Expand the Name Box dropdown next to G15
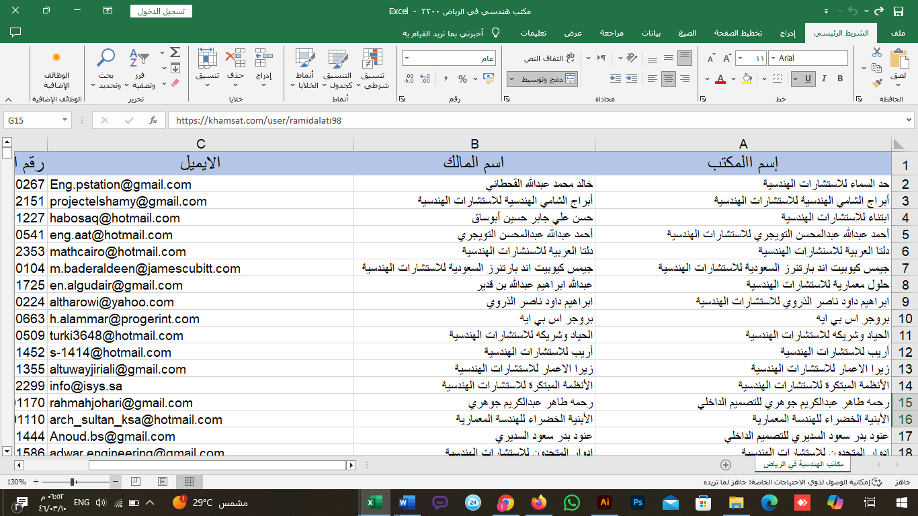Screen dimensions: 918x516 [x=65, y=120]
